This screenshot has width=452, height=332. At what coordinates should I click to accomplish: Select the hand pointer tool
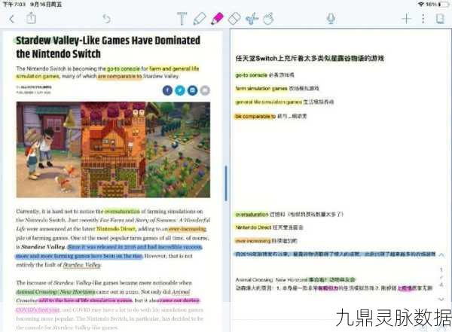point(268,19)
